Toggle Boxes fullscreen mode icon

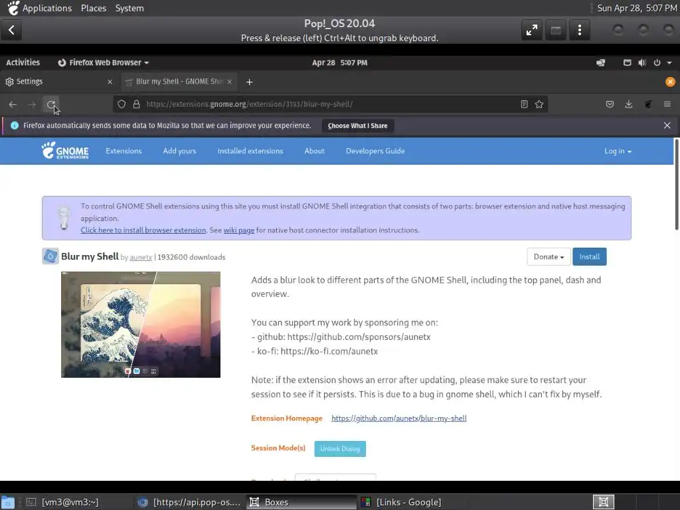tap(532, 30)
